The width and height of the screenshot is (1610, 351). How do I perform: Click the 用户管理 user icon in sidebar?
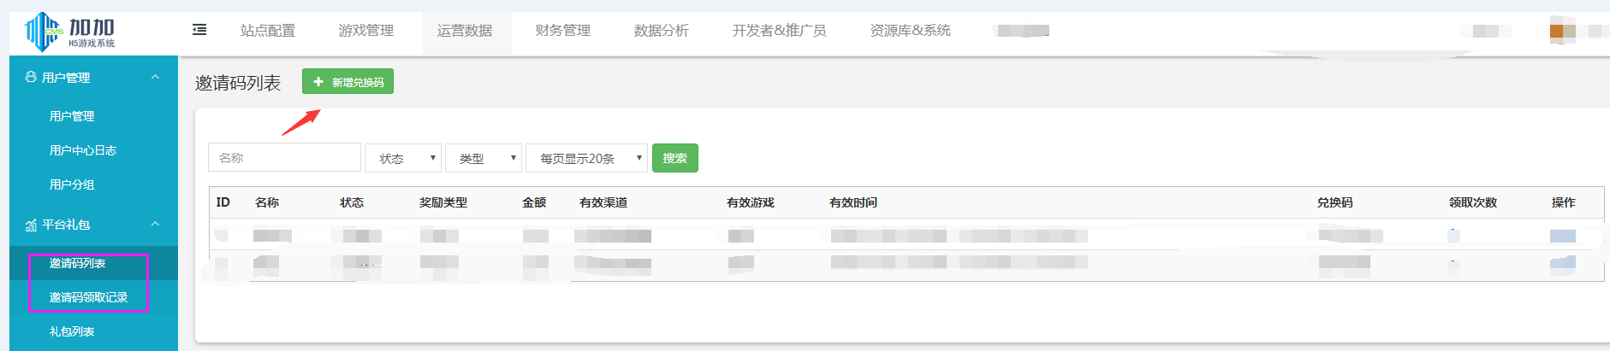[x=32, y=77]
